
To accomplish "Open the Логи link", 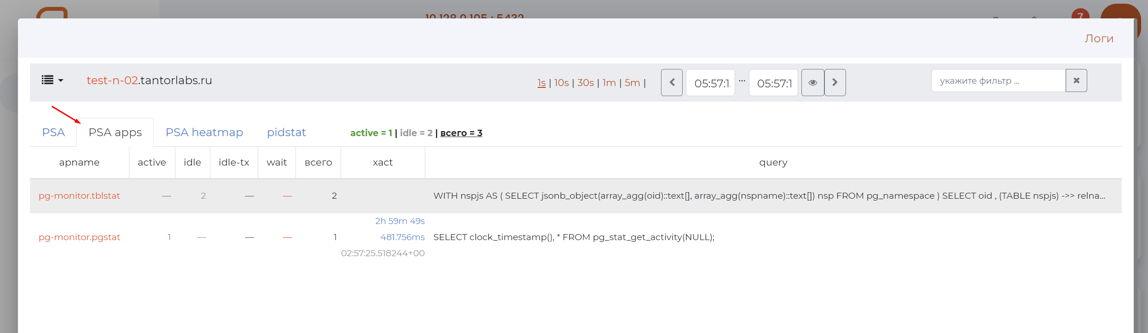I will pos(1099,39).
